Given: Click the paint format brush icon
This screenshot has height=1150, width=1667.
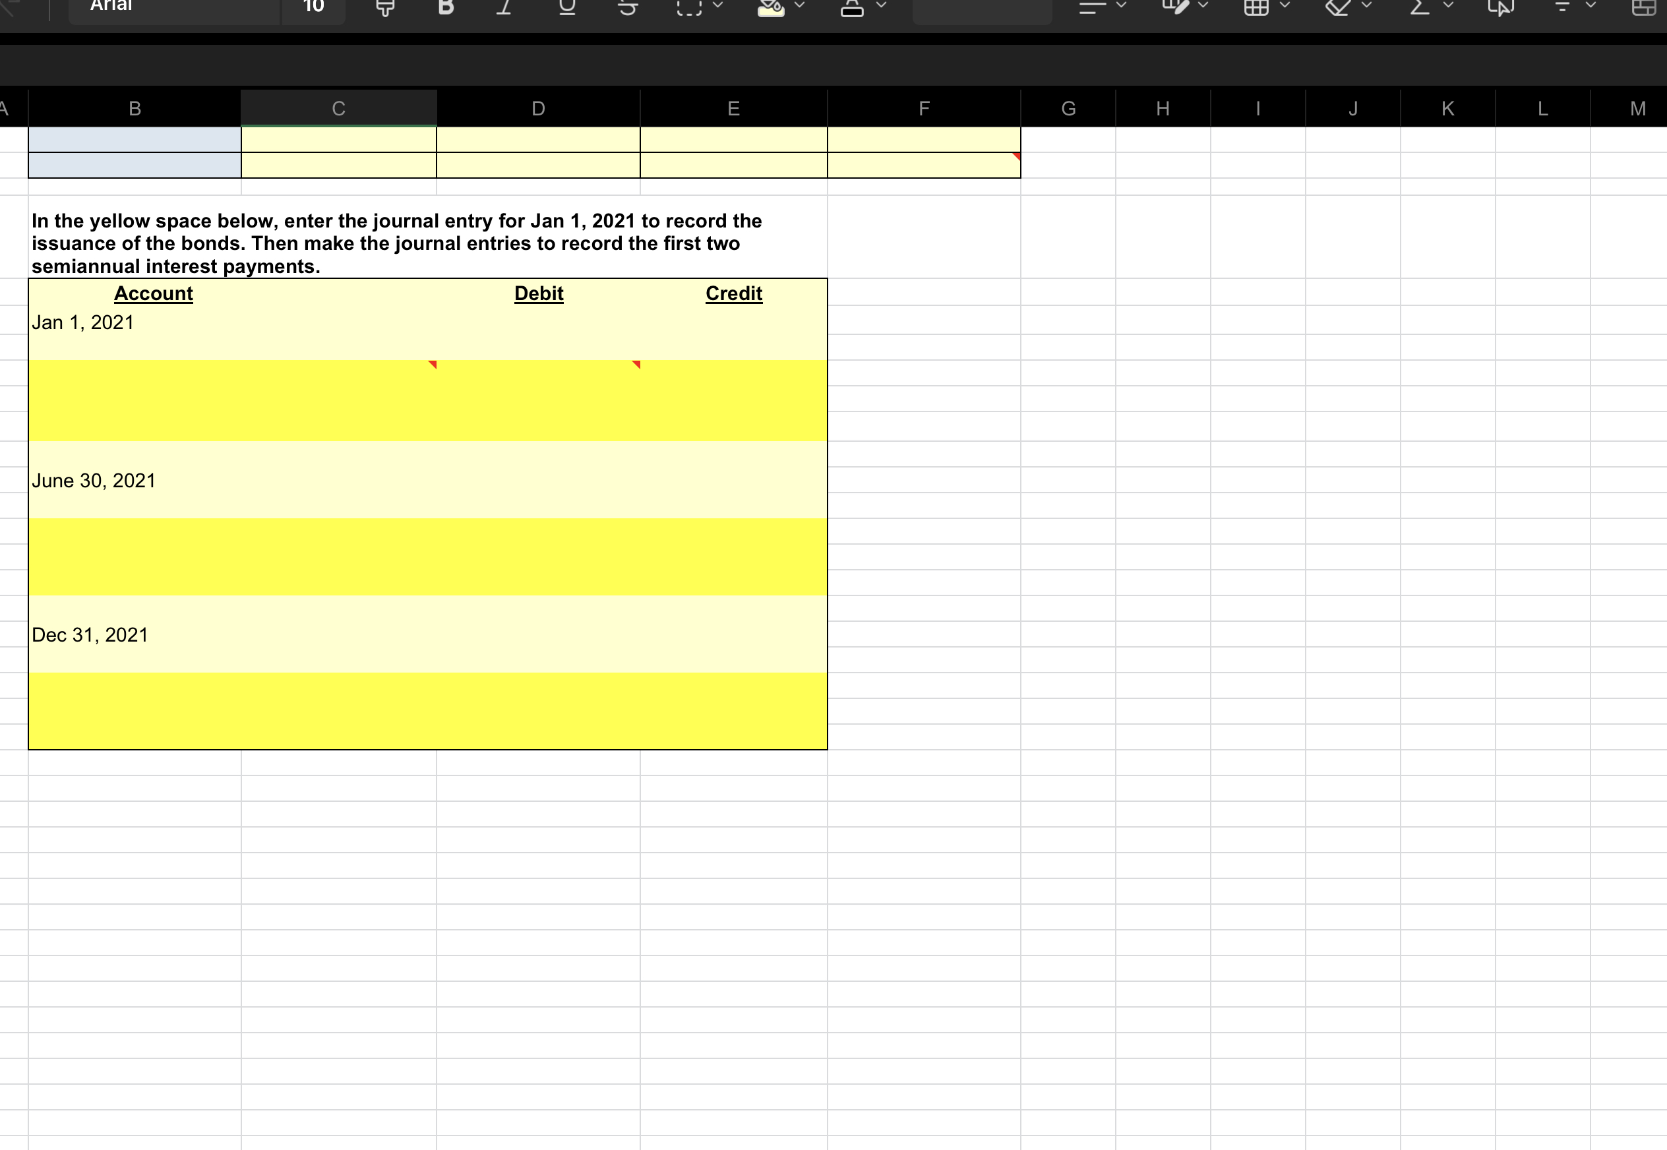Looking at the screenshot, I should [385, 7].
